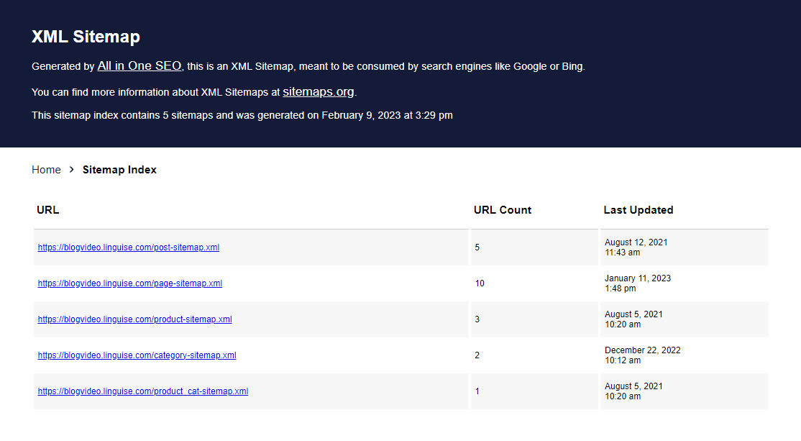Viewport: 801px width, 441px height.
Task: Click URL count 1 in product_cat-sitemap row
Action: [x=477, y=391]
